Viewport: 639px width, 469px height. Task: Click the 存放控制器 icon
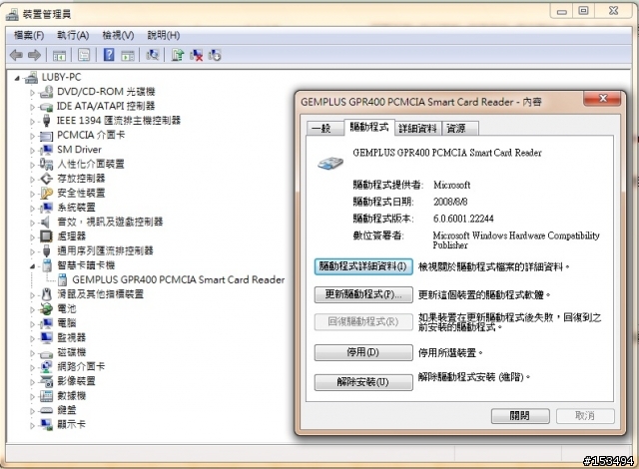[x=46, y=179]
